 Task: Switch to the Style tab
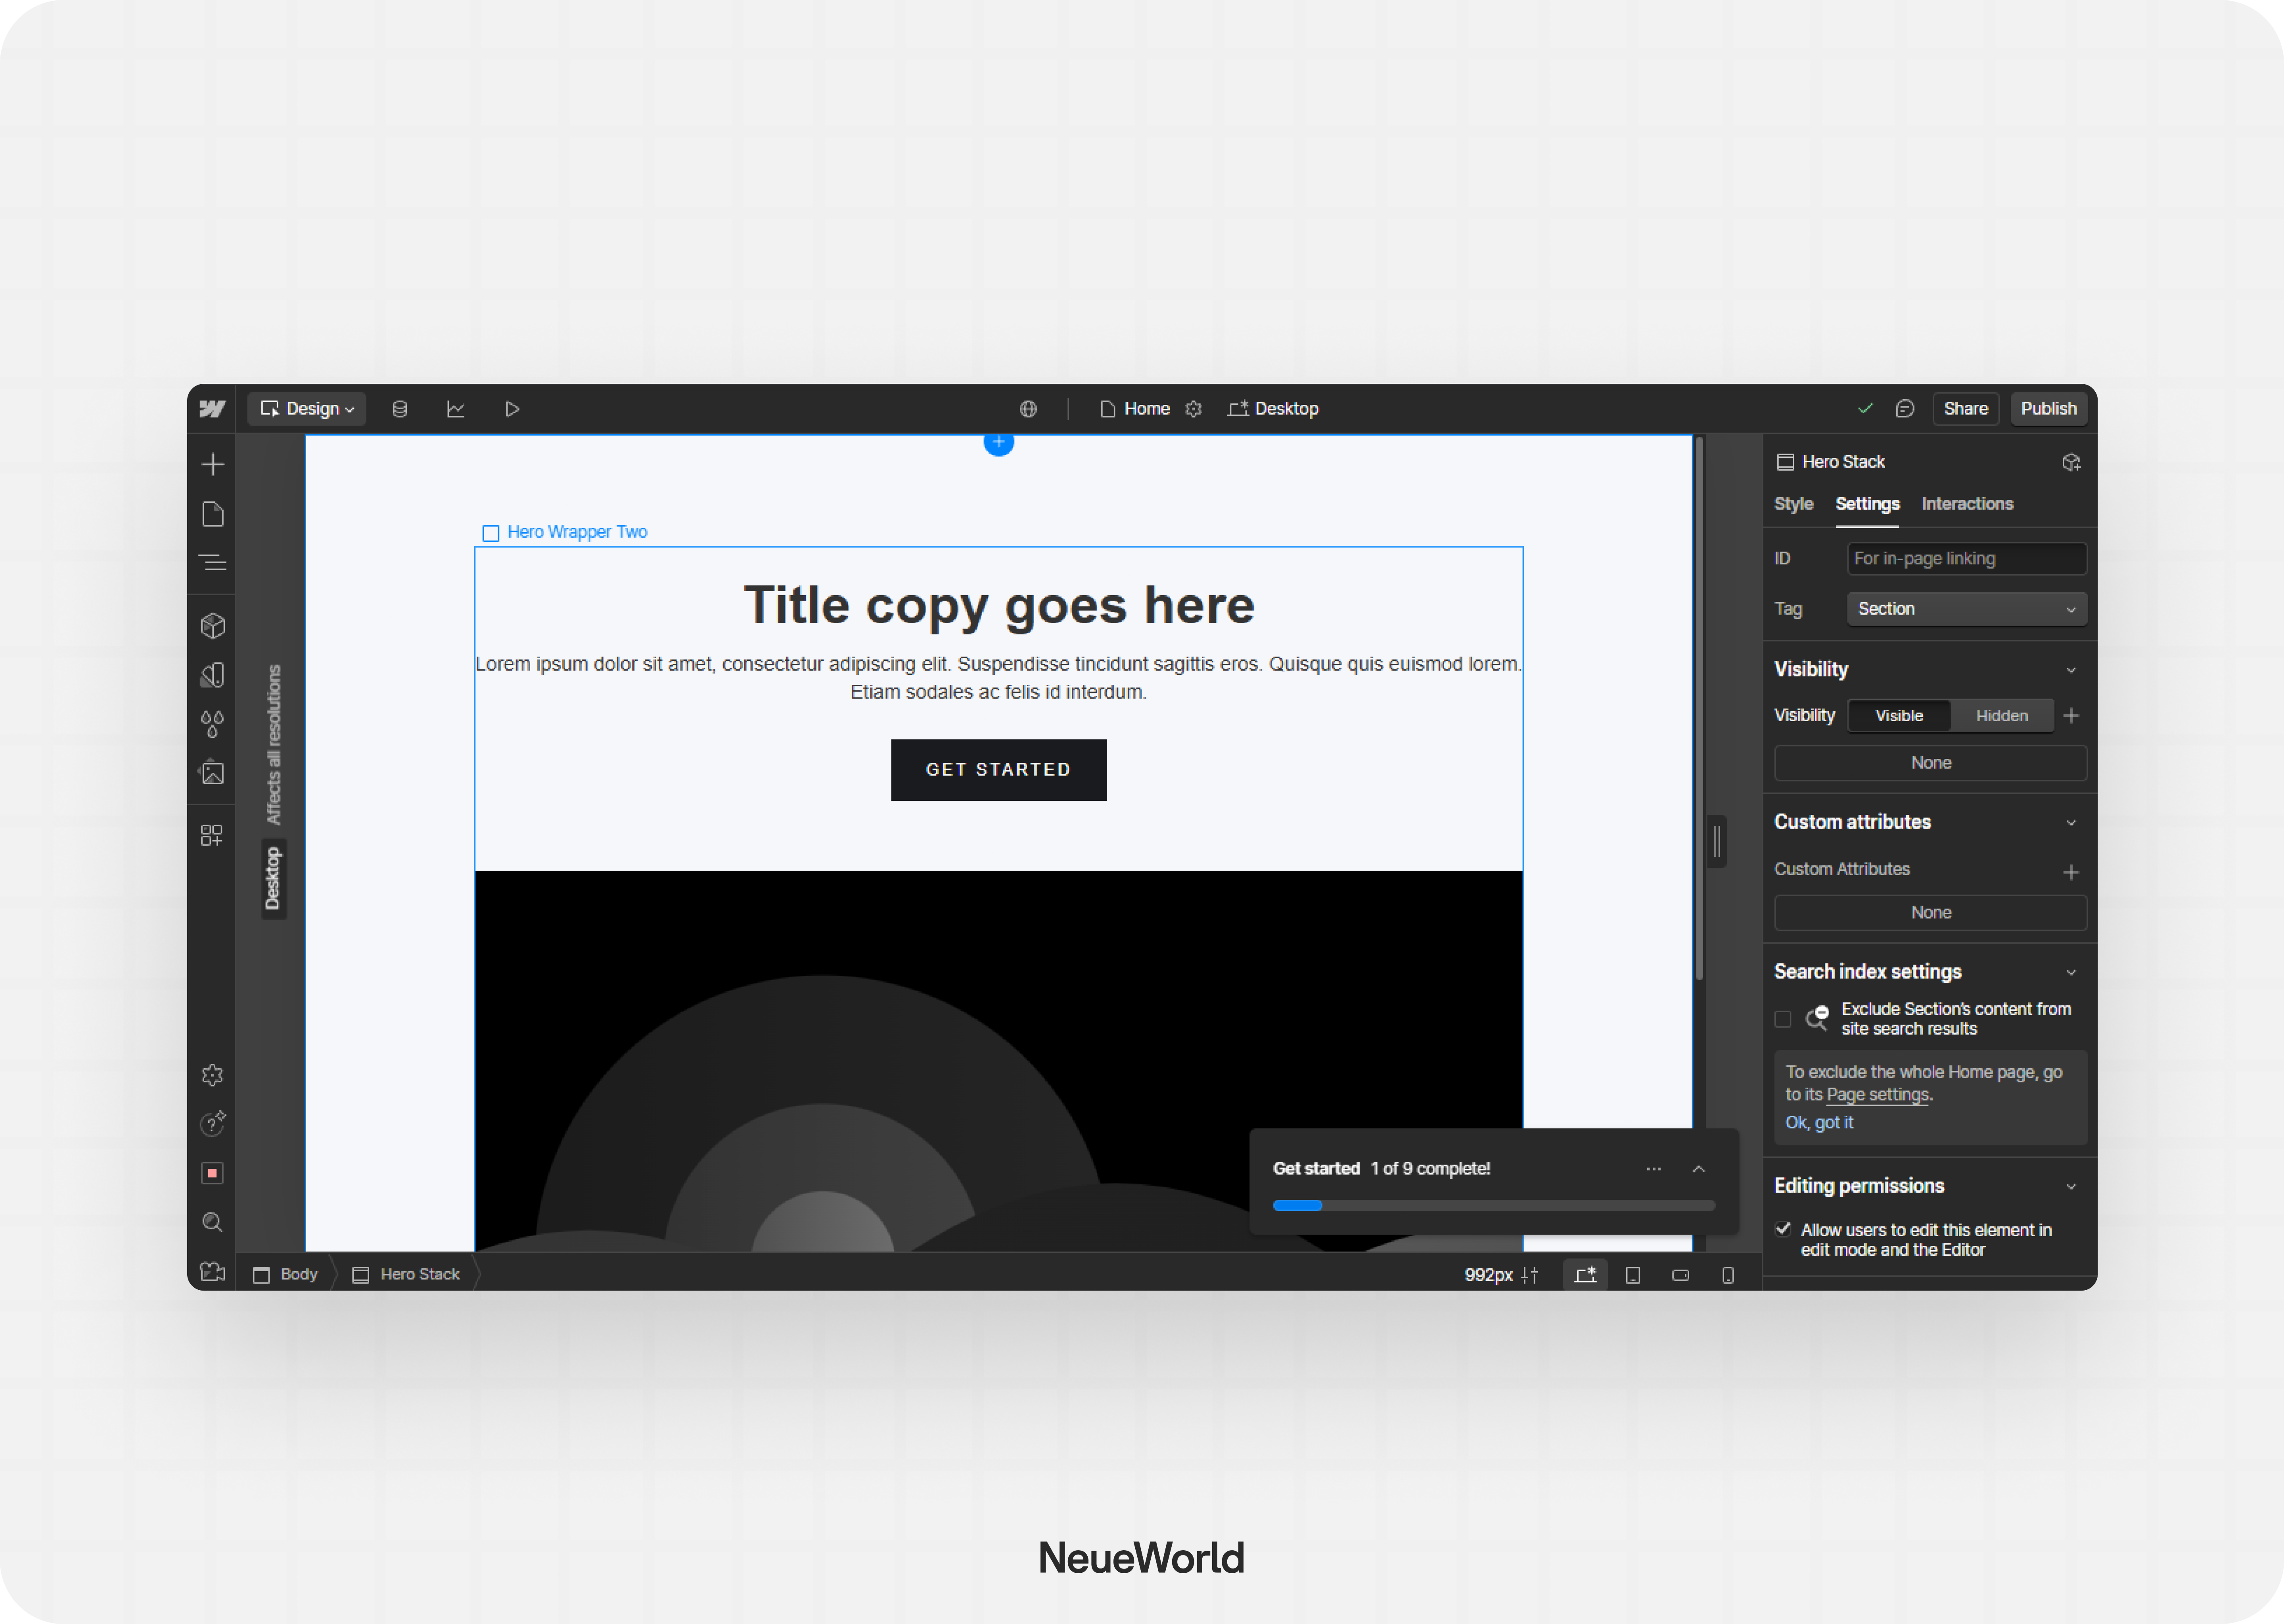[x=1793, y=504]
